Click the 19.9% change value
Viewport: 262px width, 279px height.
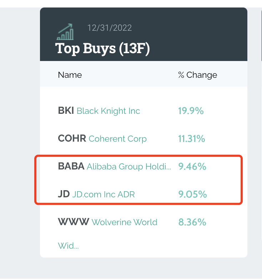point(191,111)
